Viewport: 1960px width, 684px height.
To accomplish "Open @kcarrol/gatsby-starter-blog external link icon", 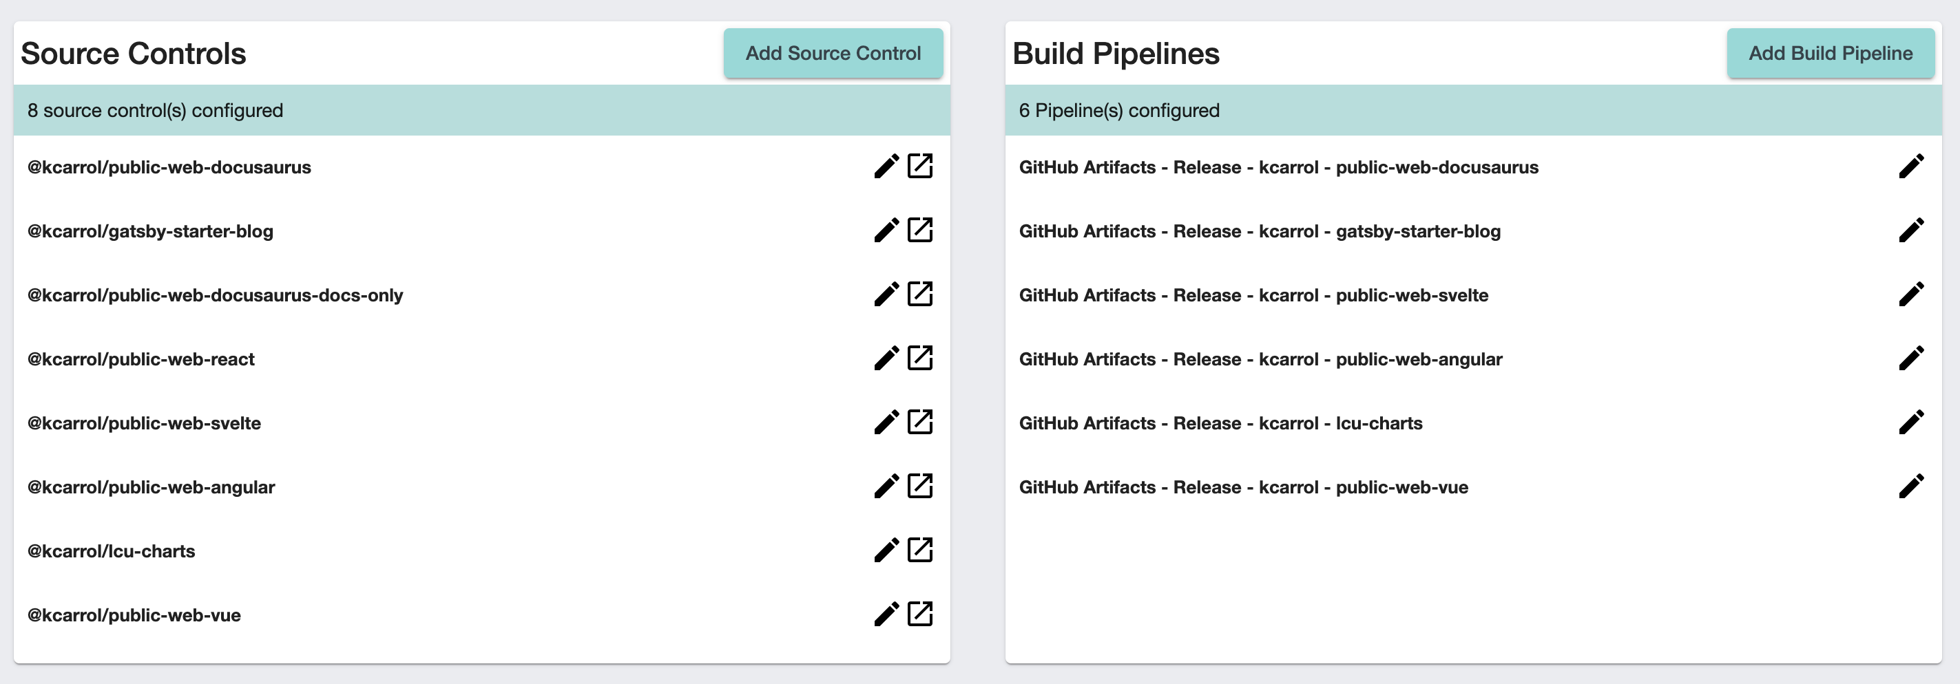I will click(920, 230).
